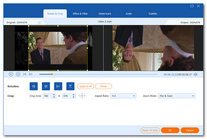Mute the preview volume icon
This screenshot has width=207, height=139.
[x=196, y=75]
